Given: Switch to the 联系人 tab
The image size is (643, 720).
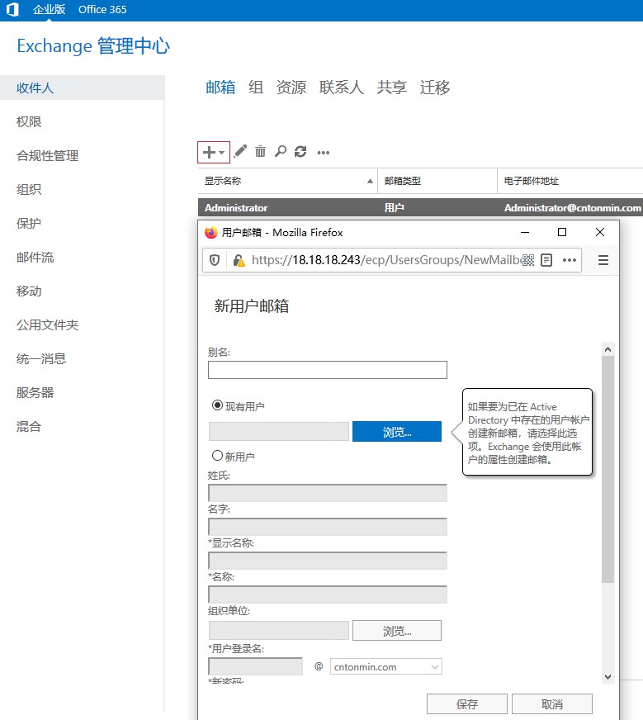Looking at the screenshot, I should (342, 87).
